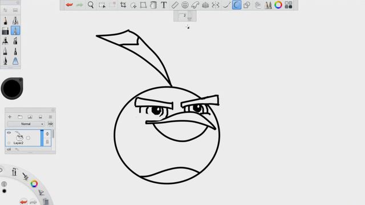Select the felt pen in fourth row
Viewport: 365px width, 205px height.
(5, 51)
